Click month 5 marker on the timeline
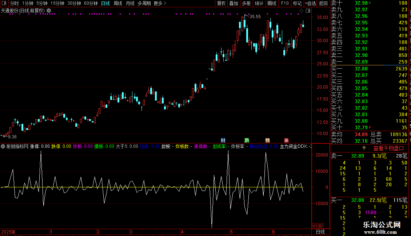Image resolution: width=411 pixels, height=236 pixels. (231, 232)
